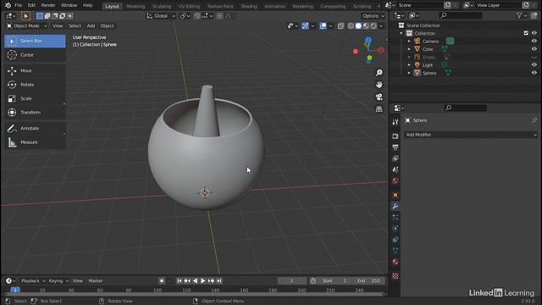
Task: Open the Scene properties tab
Action: [x=395, y=169]
